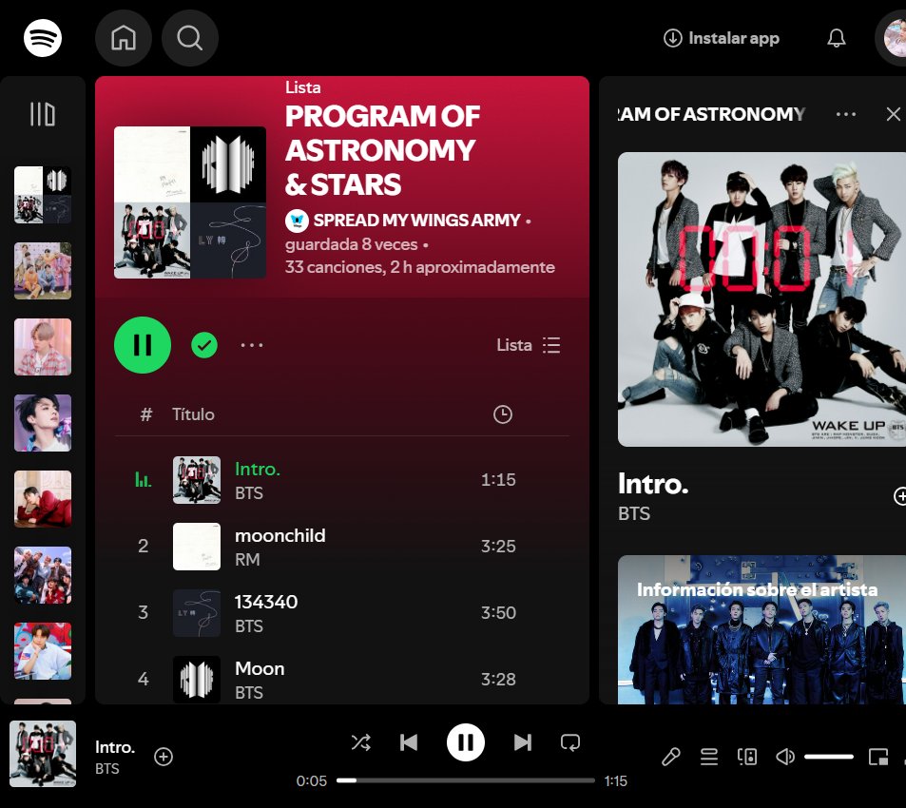This screenshot has width=906, height=808.
Task: Open first library playlist with four-cover thumbnail
Action: point(43,195)
